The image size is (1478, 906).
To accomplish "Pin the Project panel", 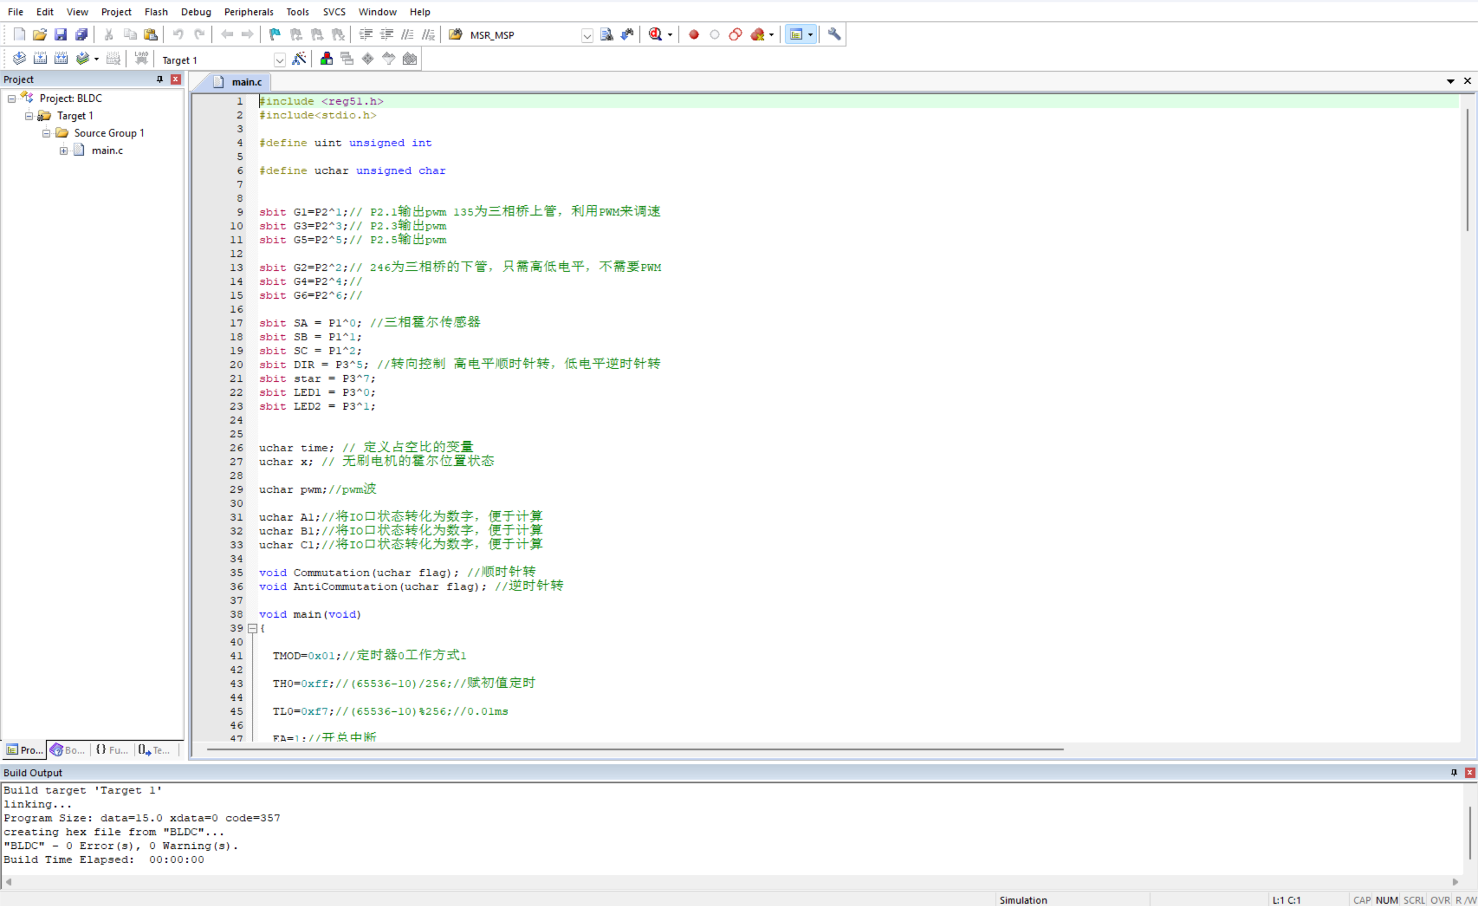I will pos(159,79).
